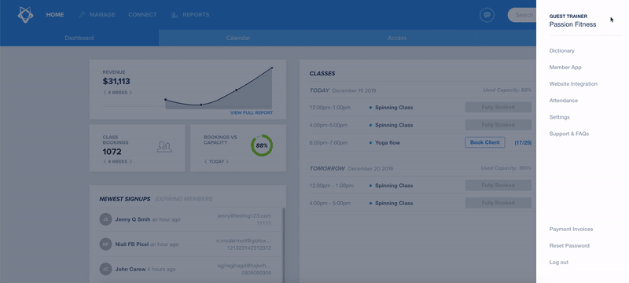Click Log out

[559, 262]
